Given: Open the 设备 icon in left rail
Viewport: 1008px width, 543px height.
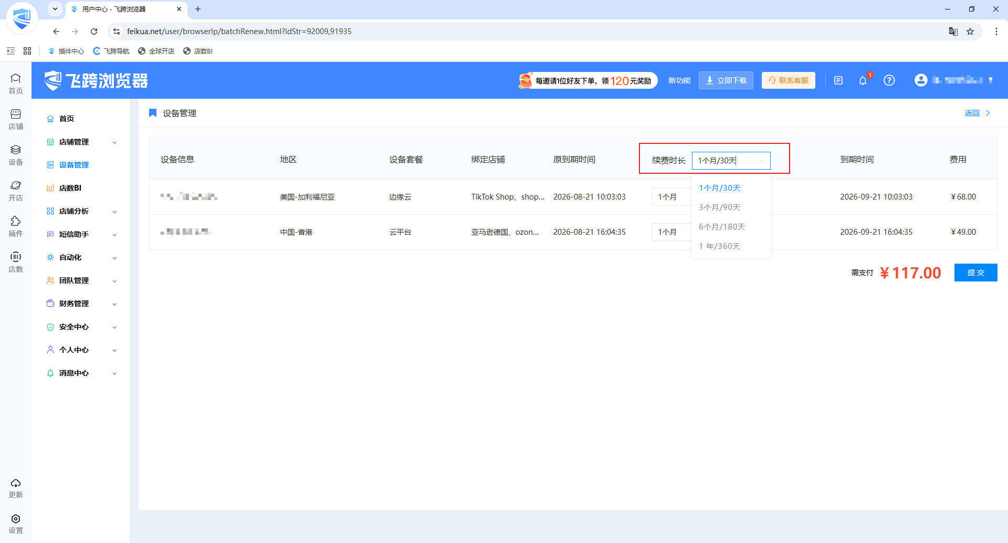Looking at the screenshot, I should pyautogui.click(x=16, y=155).
